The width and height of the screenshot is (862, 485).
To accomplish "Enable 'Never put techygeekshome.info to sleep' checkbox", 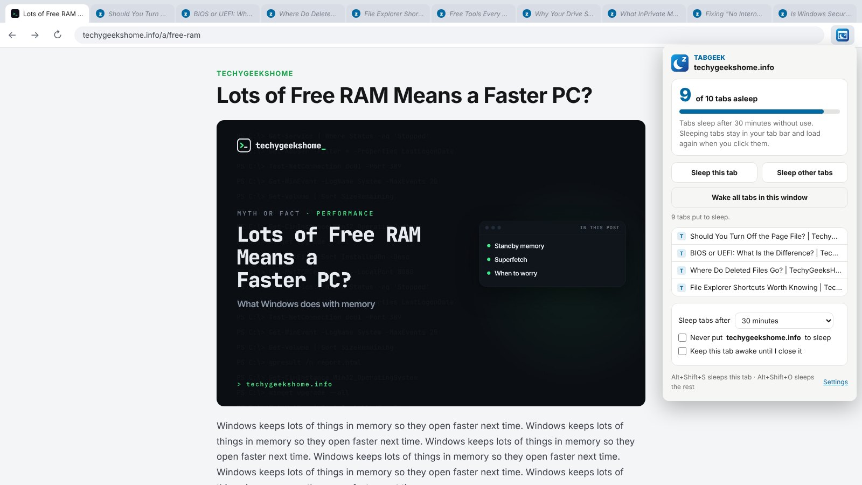I will [682, 338].
